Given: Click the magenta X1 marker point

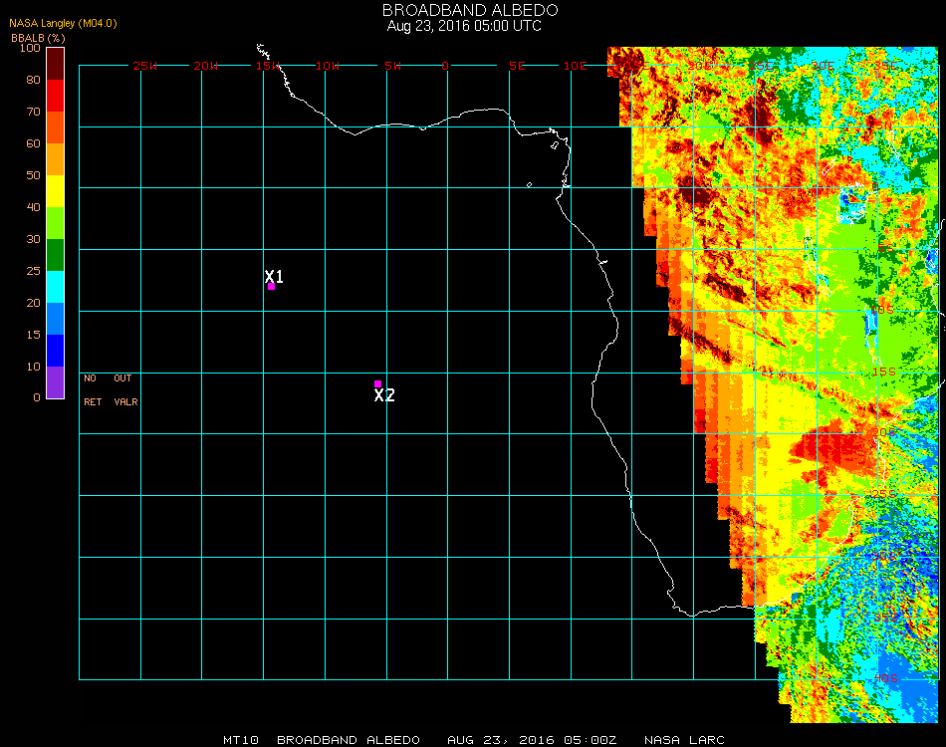Looking at the screenshot, I should [271, 286].
